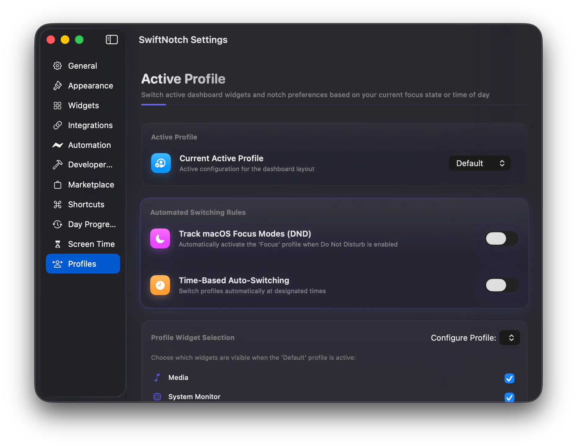The image size is (577, 448).
Task: Click the General gear icon
Action: pyautogui.click(x=58, y=66)
